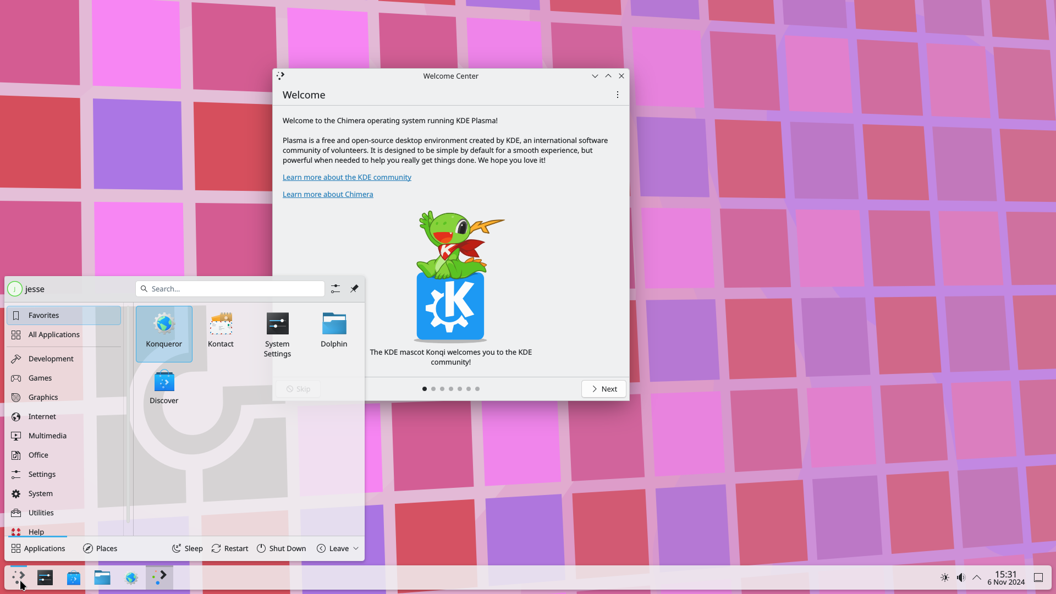Click the show desktop corner button

click(1038, 577)
